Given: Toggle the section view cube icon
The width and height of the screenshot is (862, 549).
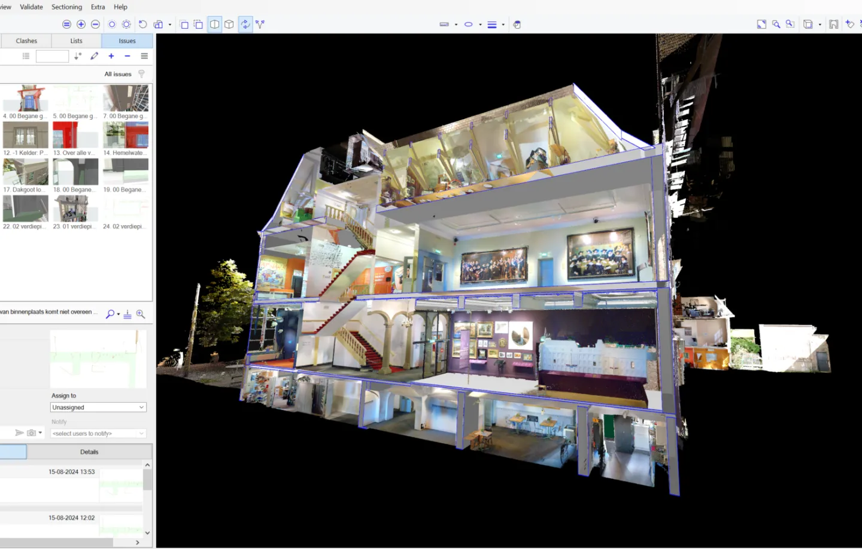Looking at the screenshot, I should pyautogui.click(x=214, y=25).
